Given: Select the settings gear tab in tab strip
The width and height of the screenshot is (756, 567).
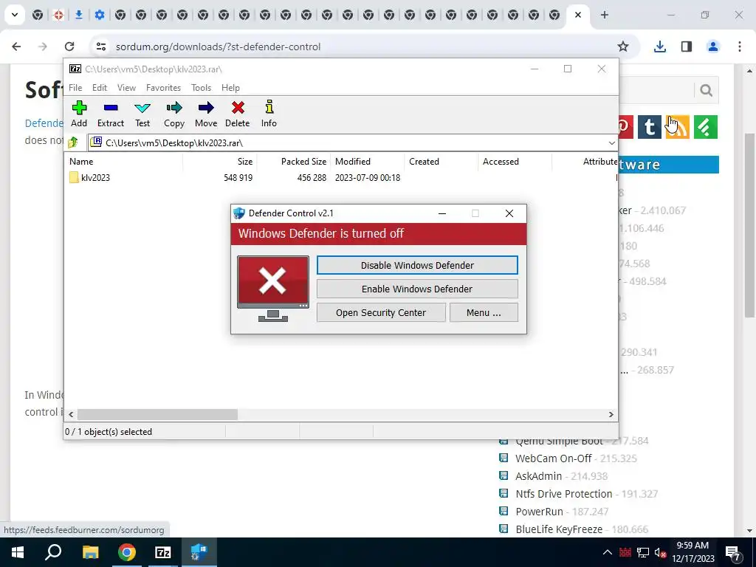Looking at the screenshot, I should [x=100, y=15].
